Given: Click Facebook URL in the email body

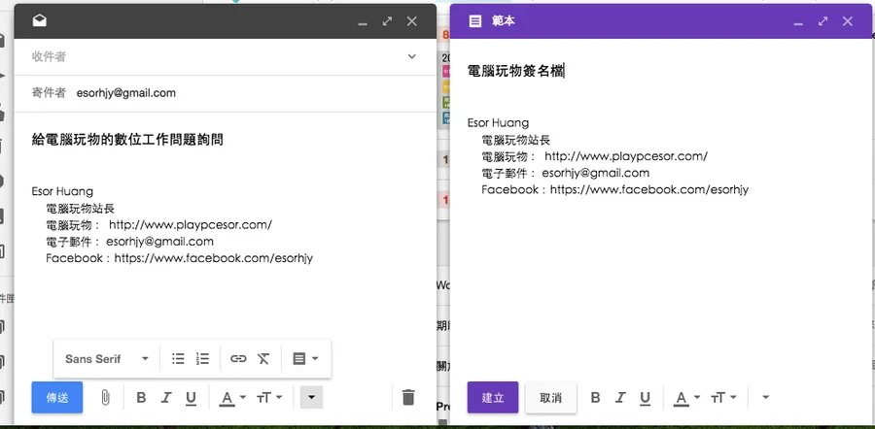Looking at the screenshot, I should [x=213, y=258].
